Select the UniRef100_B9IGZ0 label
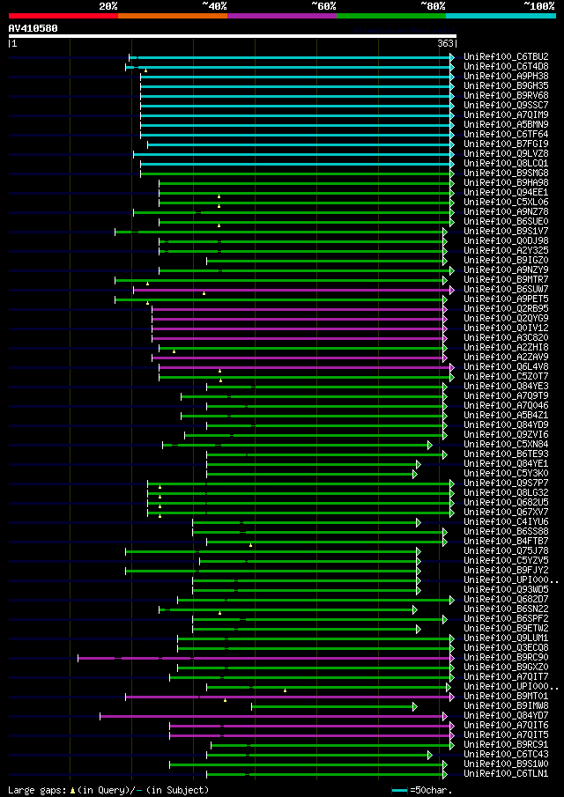The height and width of the screenshot is (797, 564). click(506, 261)
